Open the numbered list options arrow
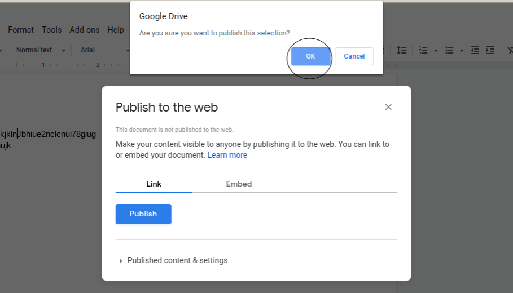513x293 pixels. (x=436, y=50)
